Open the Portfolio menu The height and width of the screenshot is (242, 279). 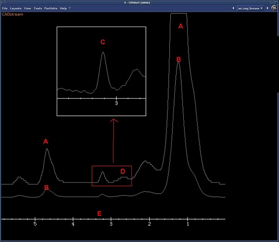tap(51, 8)
